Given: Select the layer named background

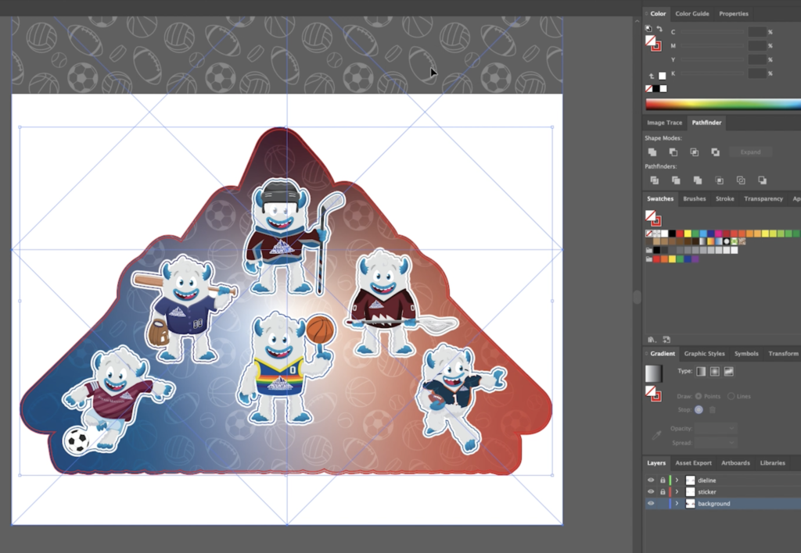Looking at the screenshot, I should [713, 504].
